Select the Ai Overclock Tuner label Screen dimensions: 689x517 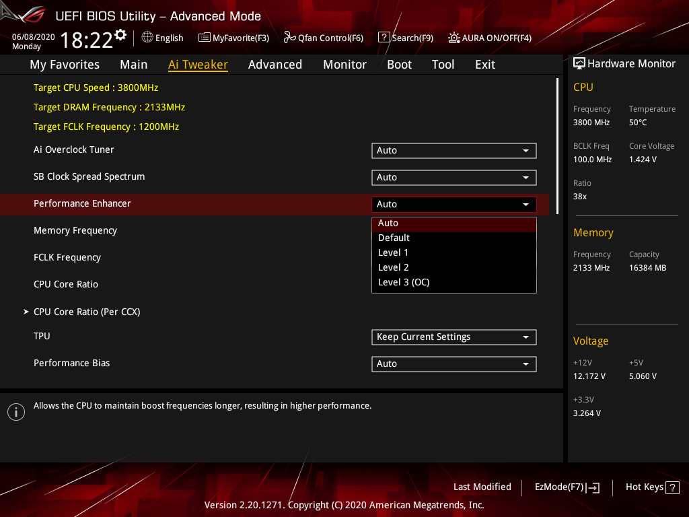pyautogui.click(x=74, y=150)
